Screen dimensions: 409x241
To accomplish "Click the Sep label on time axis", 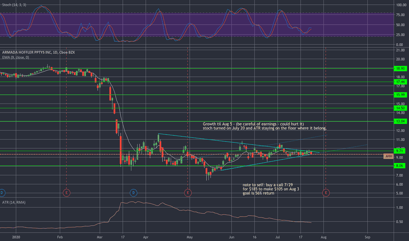I will coord(367,237).
